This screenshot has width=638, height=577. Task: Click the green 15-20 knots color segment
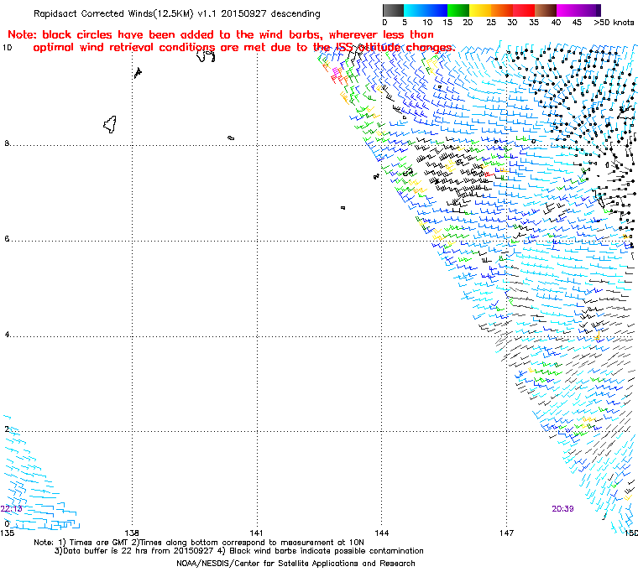[x=458, y=10]
